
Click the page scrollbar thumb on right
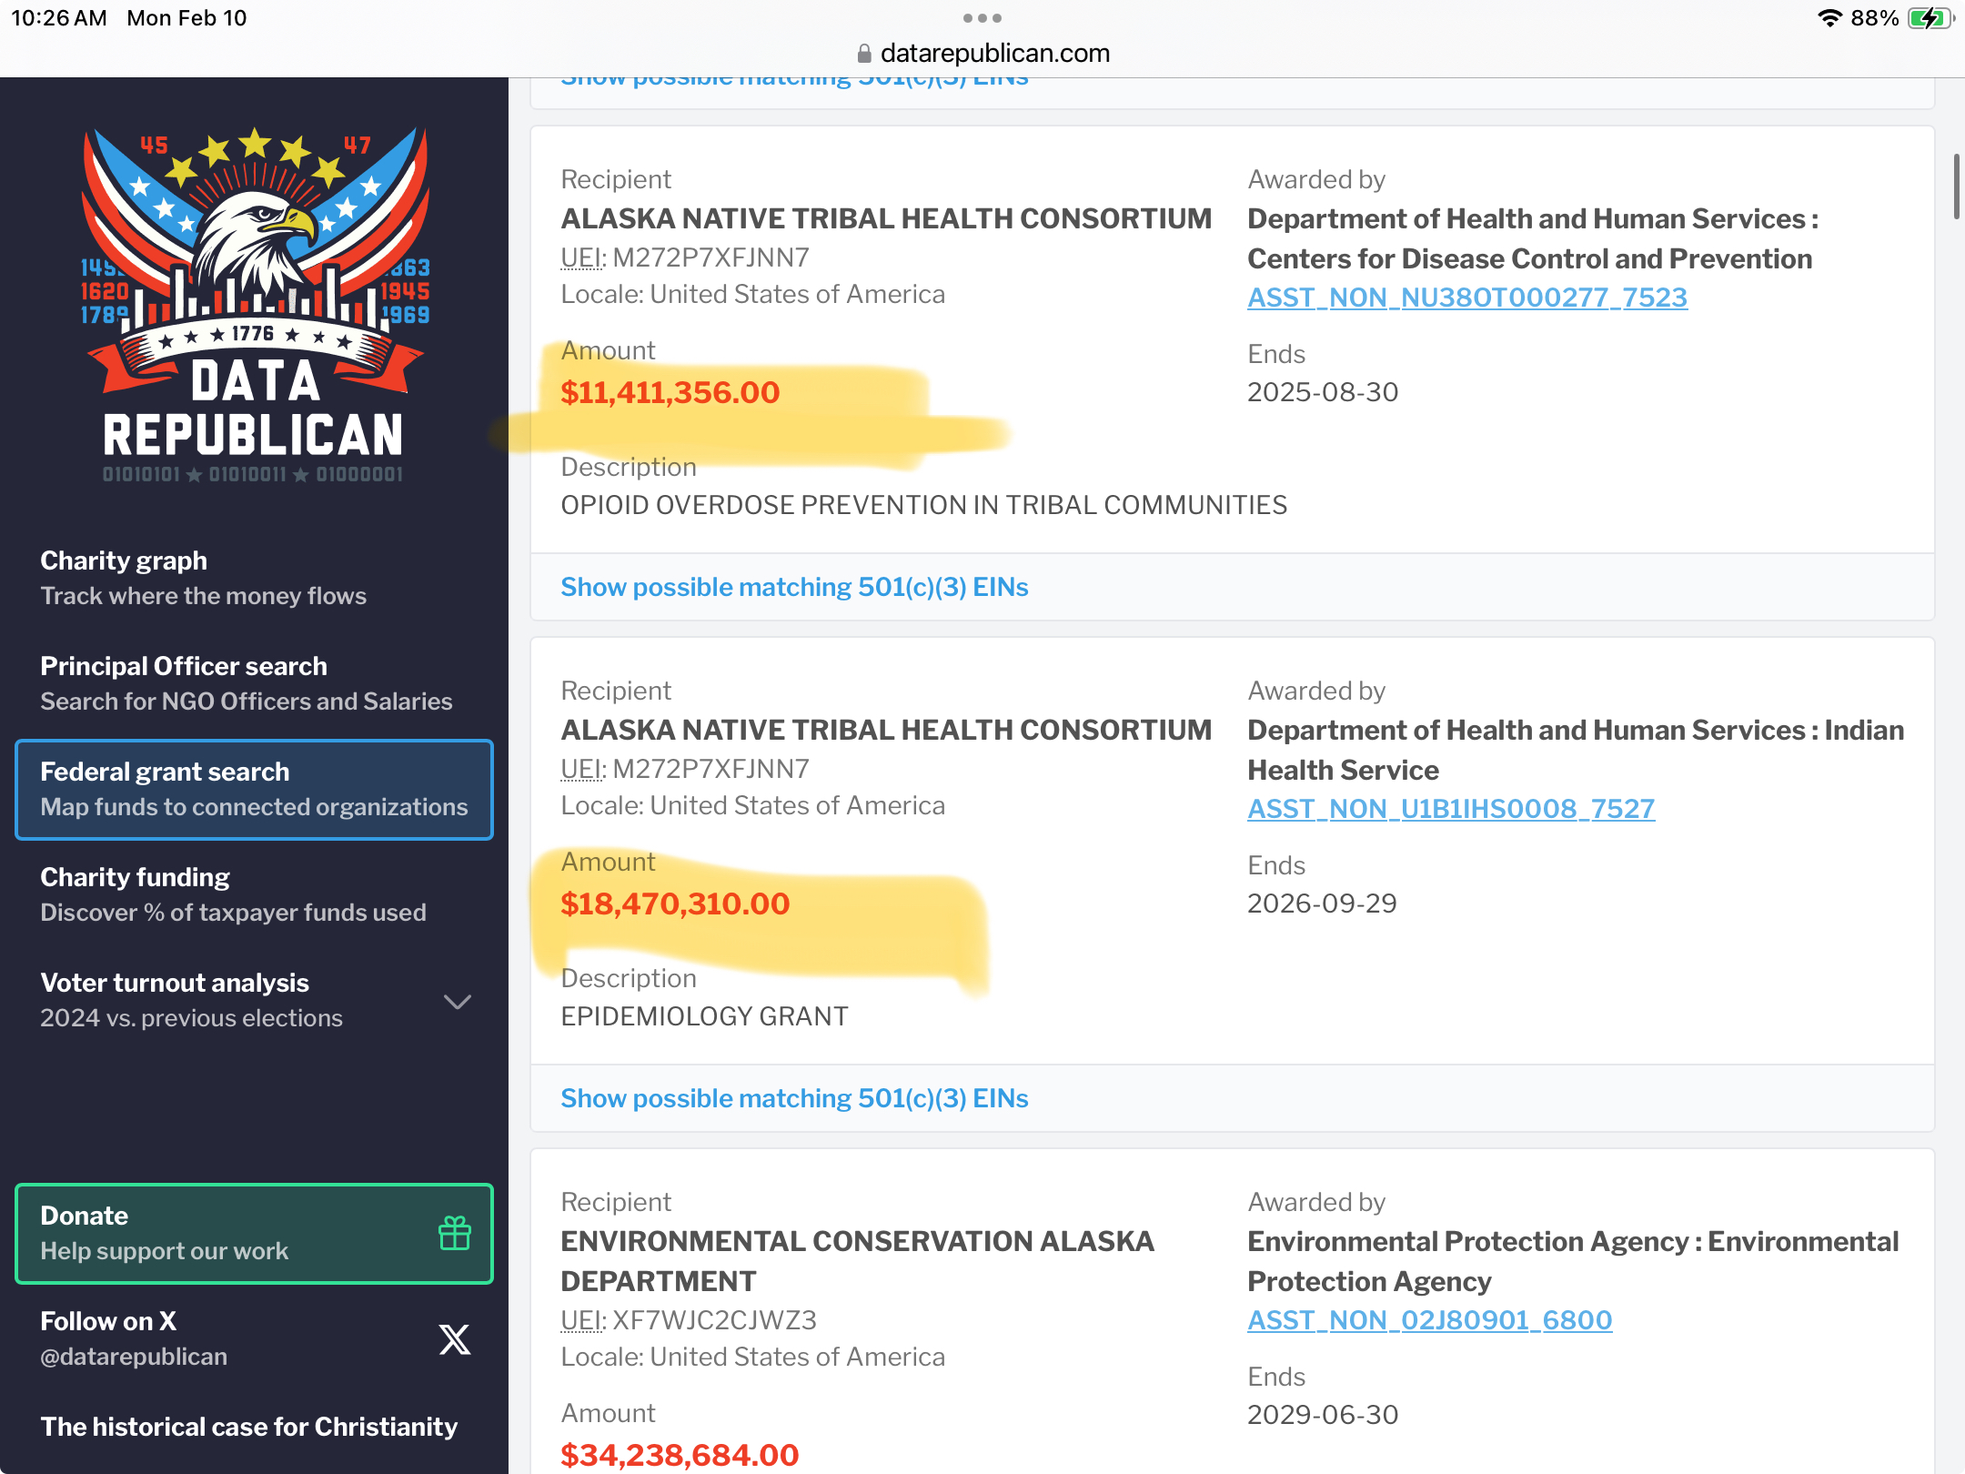1956,187
